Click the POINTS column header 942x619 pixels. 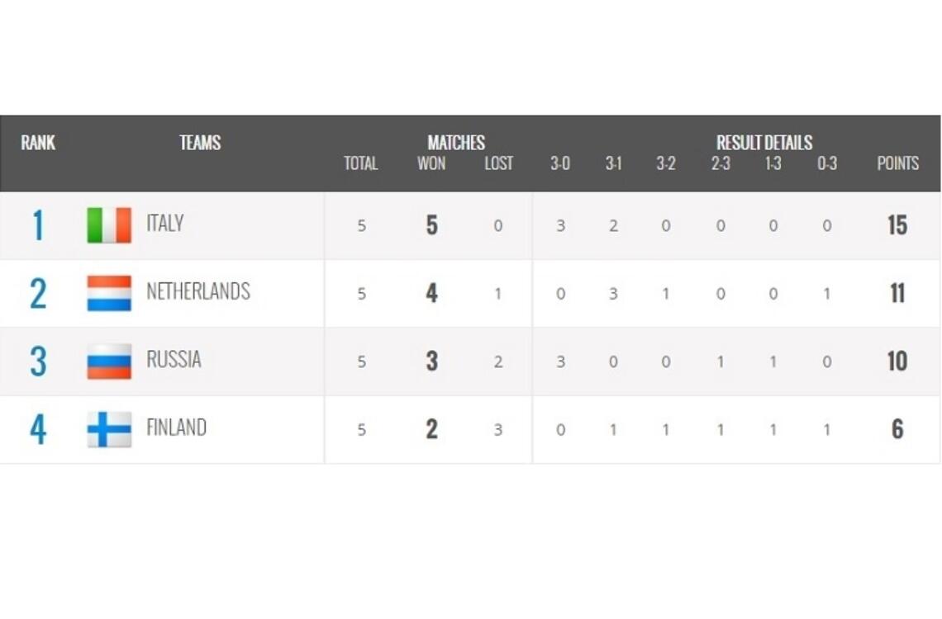[897, 163]
